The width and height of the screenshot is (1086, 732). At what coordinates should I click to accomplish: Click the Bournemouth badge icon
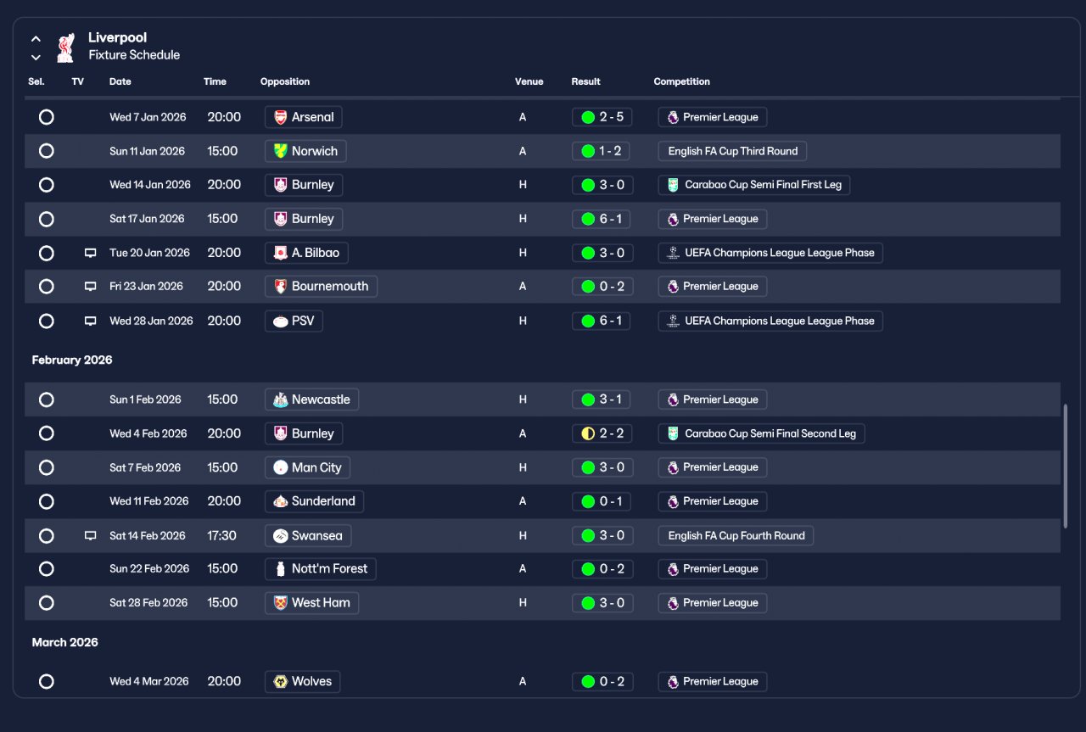click(280, 287)
